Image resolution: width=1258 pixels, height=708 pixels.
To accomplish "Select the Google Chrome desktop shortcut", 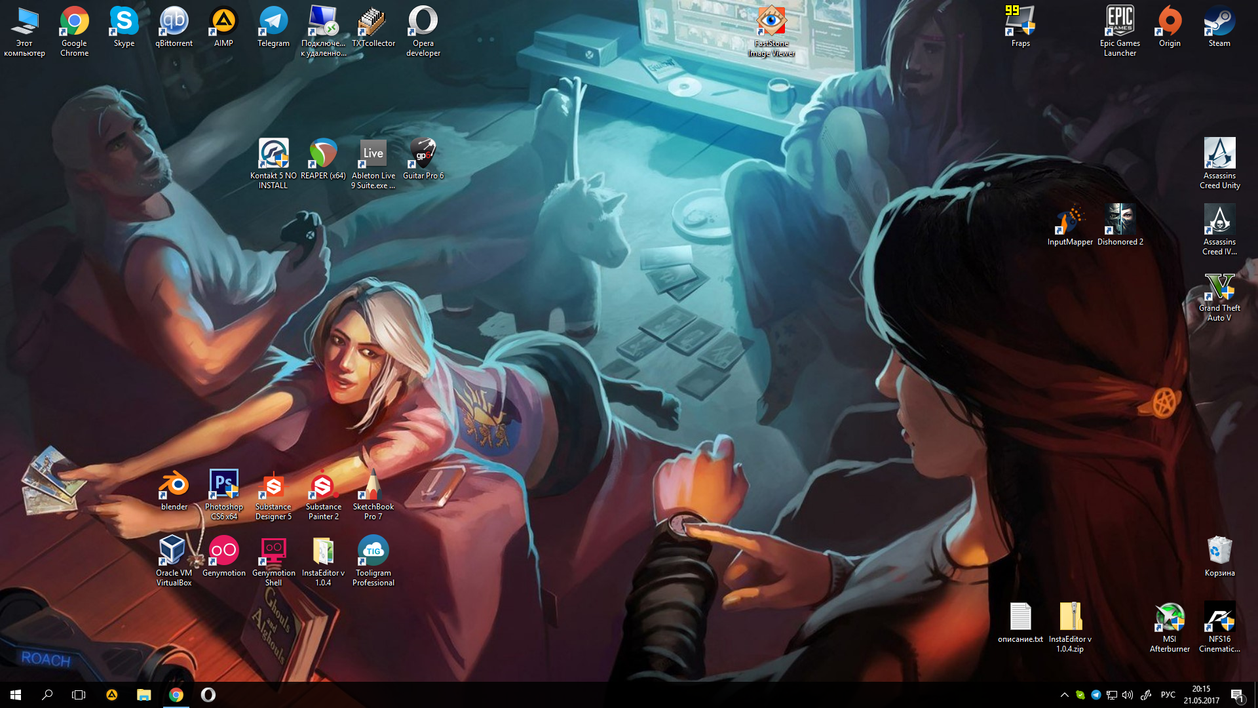I will (x=74, y=31).
